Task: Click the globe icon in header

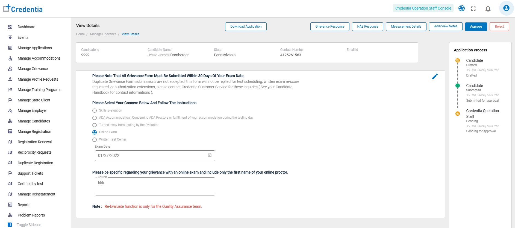Action: (x=461, y=8)
